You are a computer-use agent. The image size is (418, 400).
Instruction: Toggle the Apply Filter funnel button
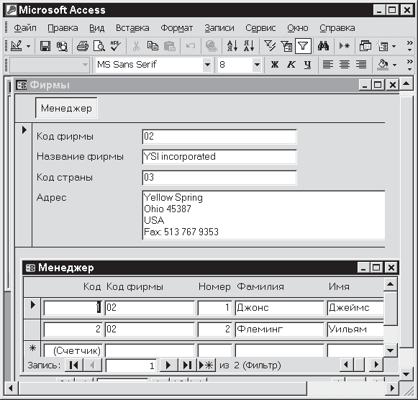point(303,46)
